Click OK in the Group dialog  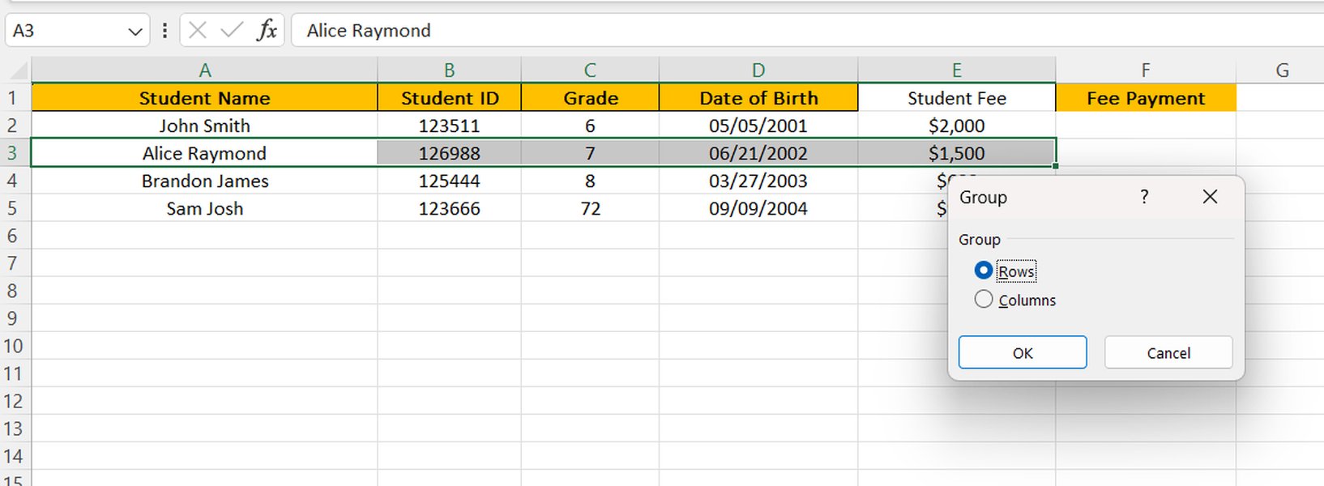click(1023, 353)
